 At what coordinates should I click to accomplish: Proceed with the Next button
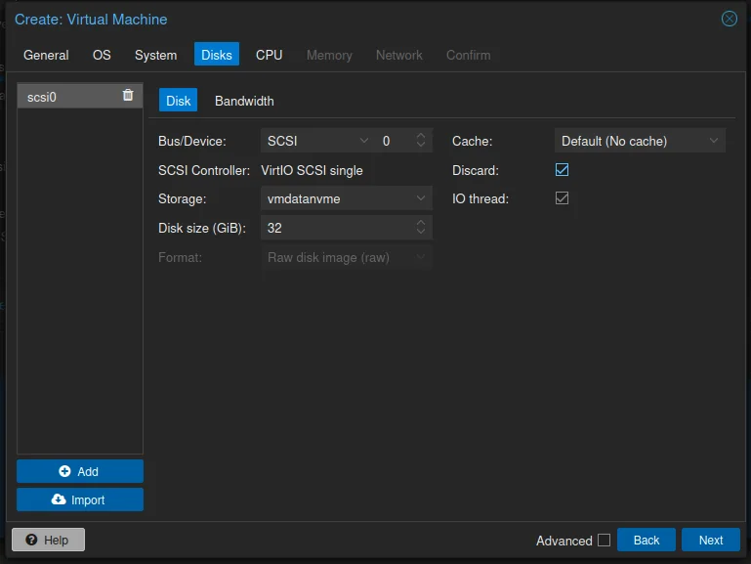(x=710, y=540)
